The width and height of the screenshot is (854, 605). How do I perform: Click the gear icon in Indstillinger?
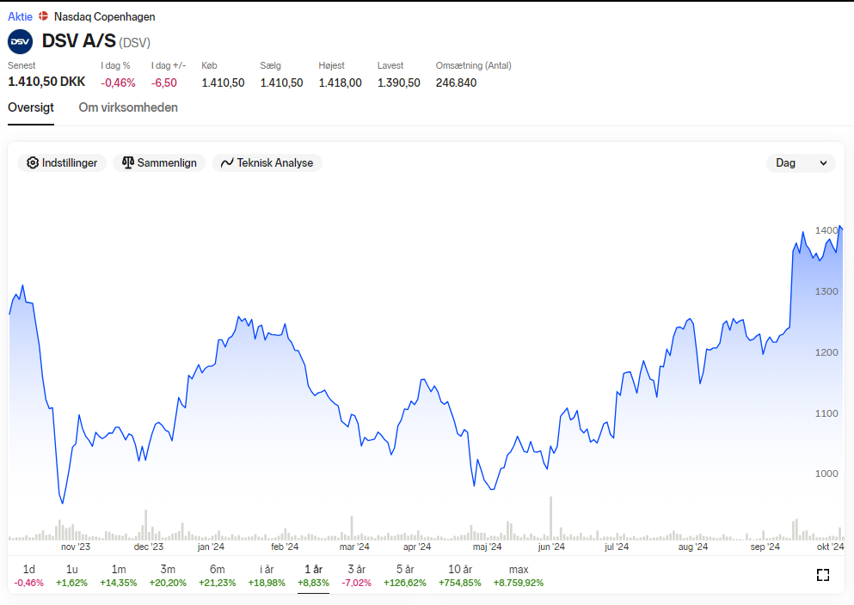pyautogui.click(x=33, y=162)
